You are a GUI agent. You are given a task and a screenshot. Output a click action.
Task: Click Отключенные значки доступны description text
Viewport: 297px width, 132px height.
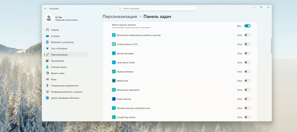131,27
